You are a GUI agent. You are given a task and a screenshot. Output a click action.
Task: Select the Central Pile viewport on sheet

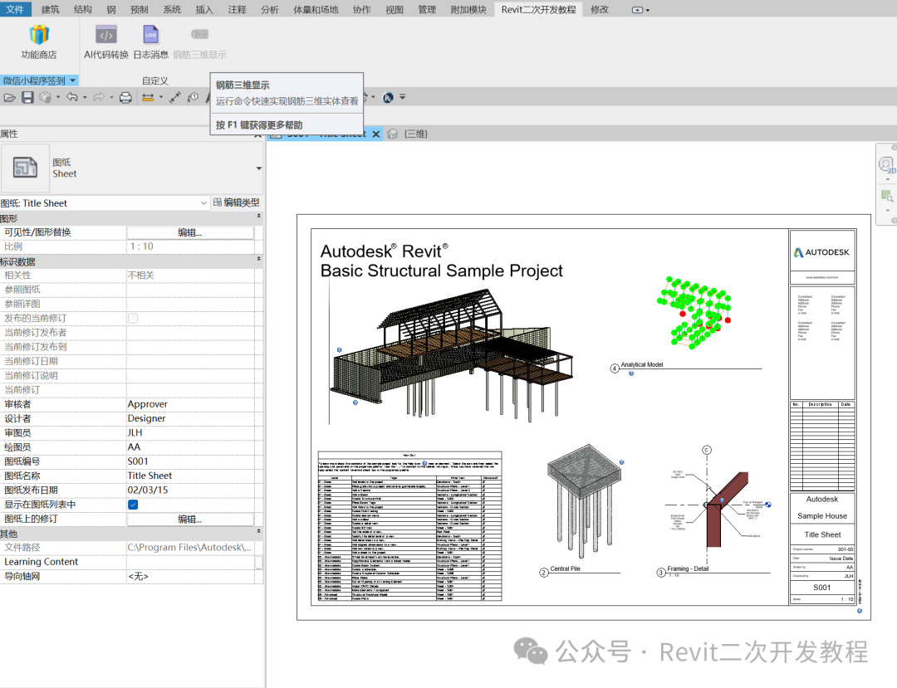tap(584, 500)
